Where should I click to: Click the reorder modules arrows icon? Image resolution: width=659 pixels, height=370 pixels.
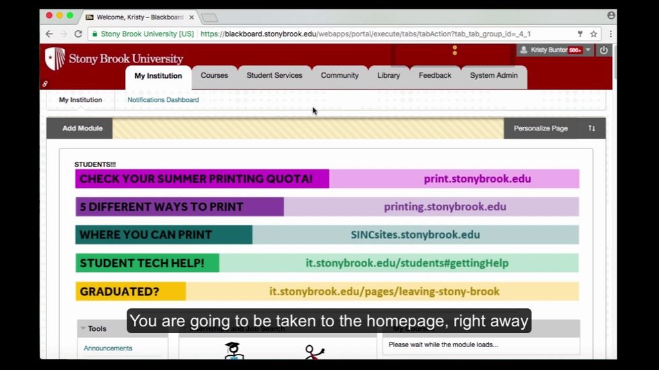pyautogui.click(x=592, y=128)
